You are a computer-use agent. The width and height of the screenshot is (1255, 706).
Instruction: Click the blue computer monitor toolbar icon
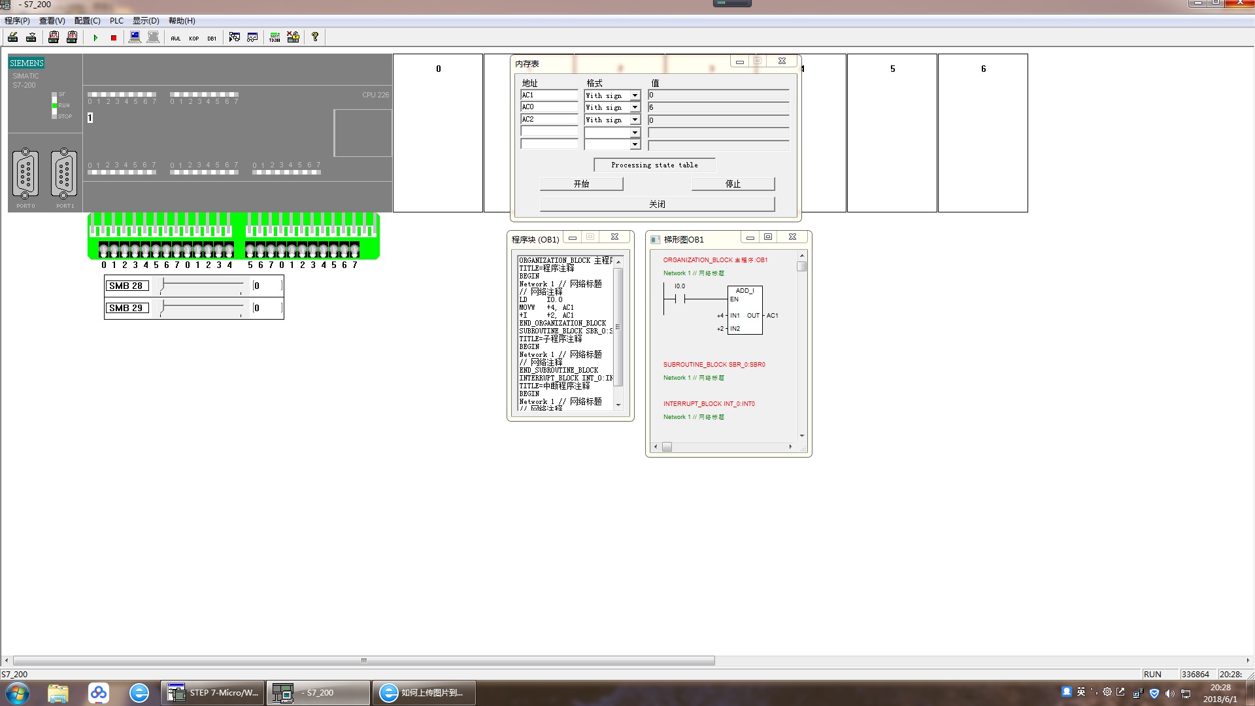tap(135, 37)
